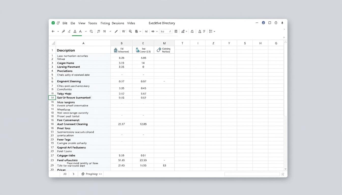Click the back arrow in toolbar
This screenshot has height=195, width=342.
53,31
